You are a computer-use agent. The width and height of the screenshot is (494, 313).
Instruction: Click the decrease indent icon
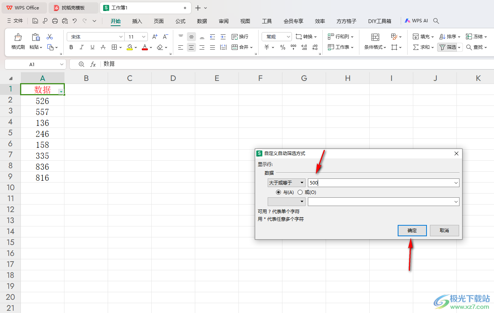(213, 37)
